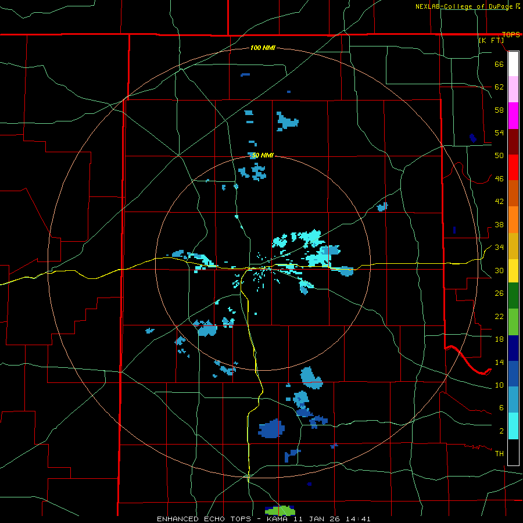Click the black TH threshold swatch
This screenshot has width=523, height=523.
[x=513, y=452]
